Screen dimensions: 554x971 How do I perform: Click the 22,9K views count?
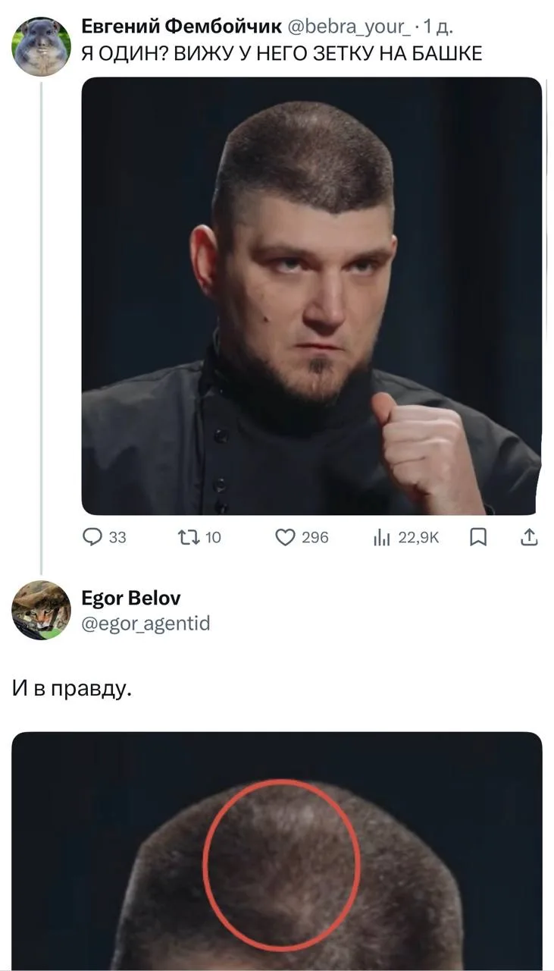[x=418, y=538]
